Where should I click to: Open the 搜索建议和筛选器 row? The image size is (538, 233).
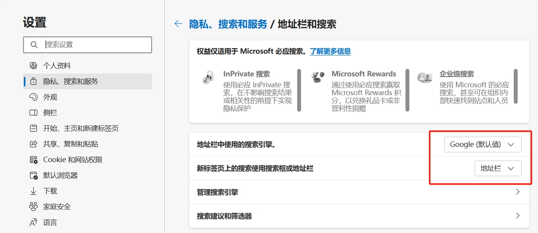(x=359, y=216)
